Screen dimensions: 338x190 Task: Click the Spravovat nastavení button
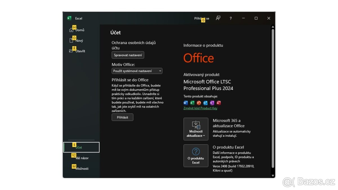click(128, 55)
